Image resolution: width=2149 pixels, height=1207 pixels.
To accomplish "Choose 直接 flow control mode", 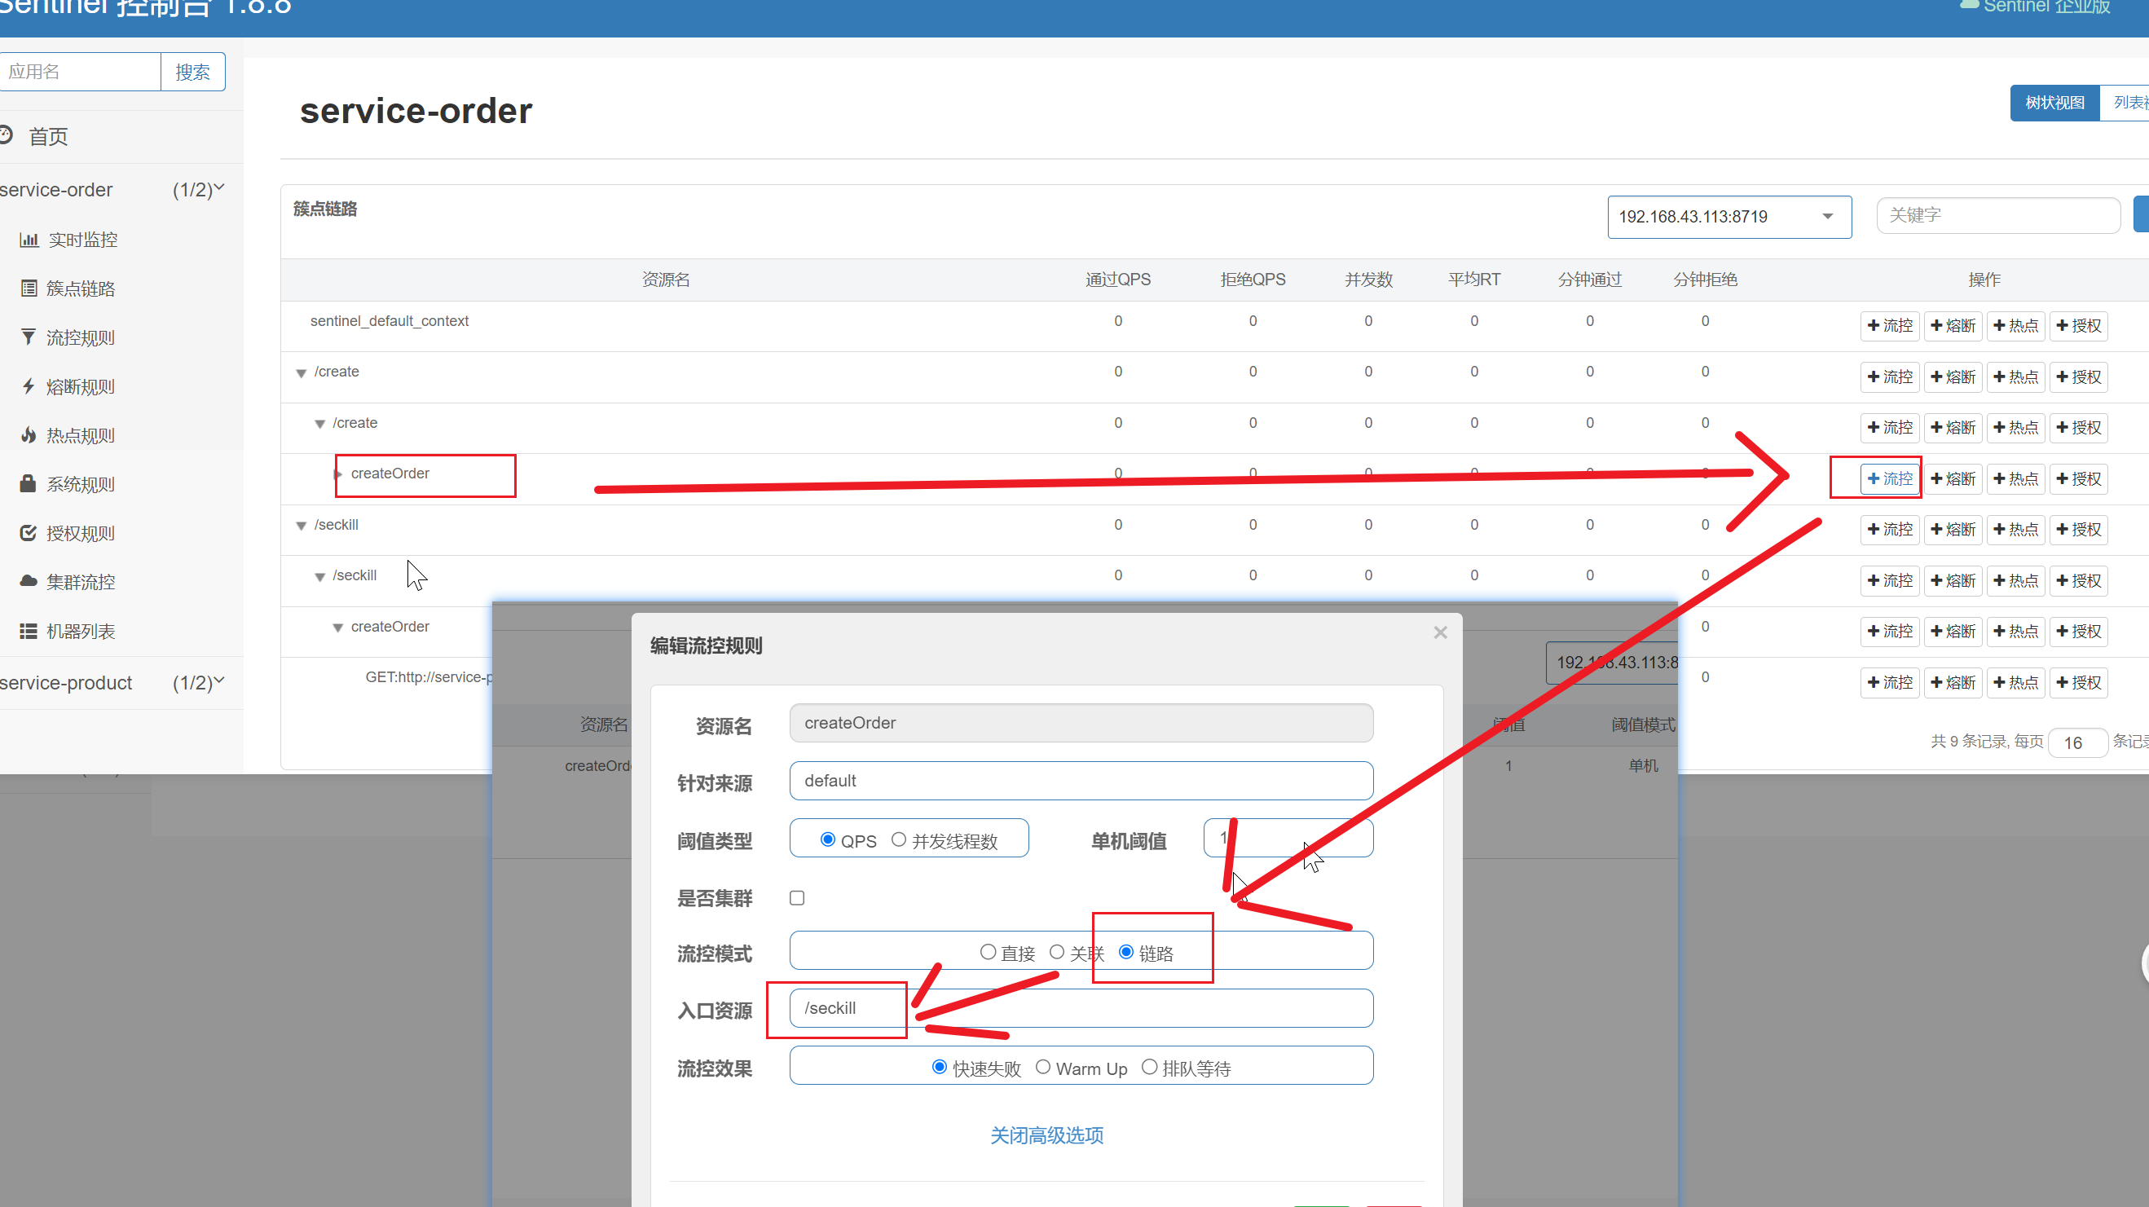I will (988, 952).
